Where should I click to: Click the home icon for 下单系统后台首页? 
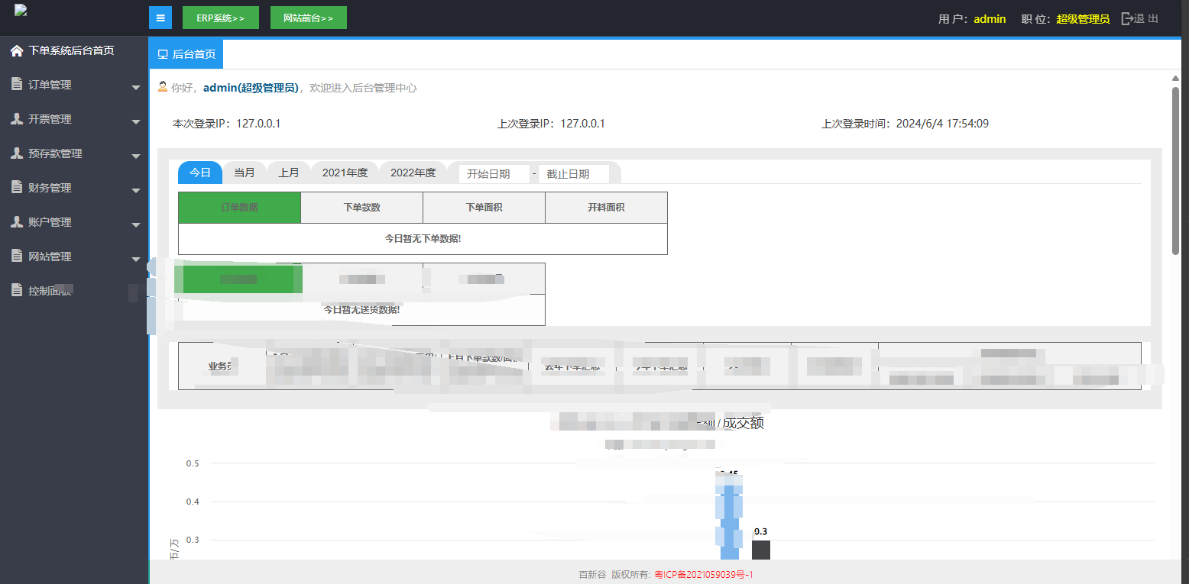[17, 51]
